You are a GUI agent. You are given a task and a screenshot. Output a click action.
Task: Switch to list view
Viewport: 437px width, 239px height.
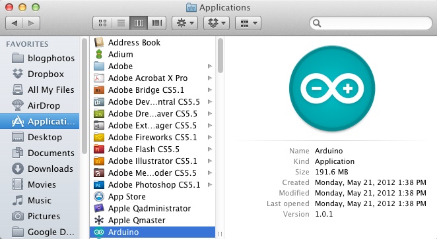coord(121,23)
